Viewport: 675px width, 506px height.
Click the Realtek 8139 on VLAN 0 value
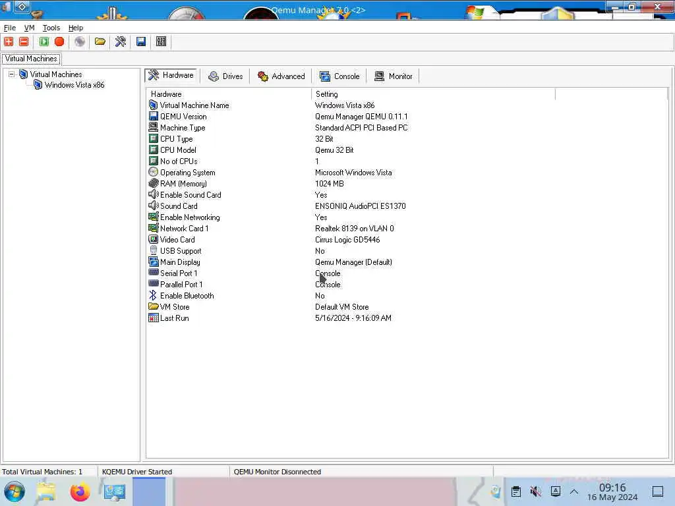[x=354, y=229]
